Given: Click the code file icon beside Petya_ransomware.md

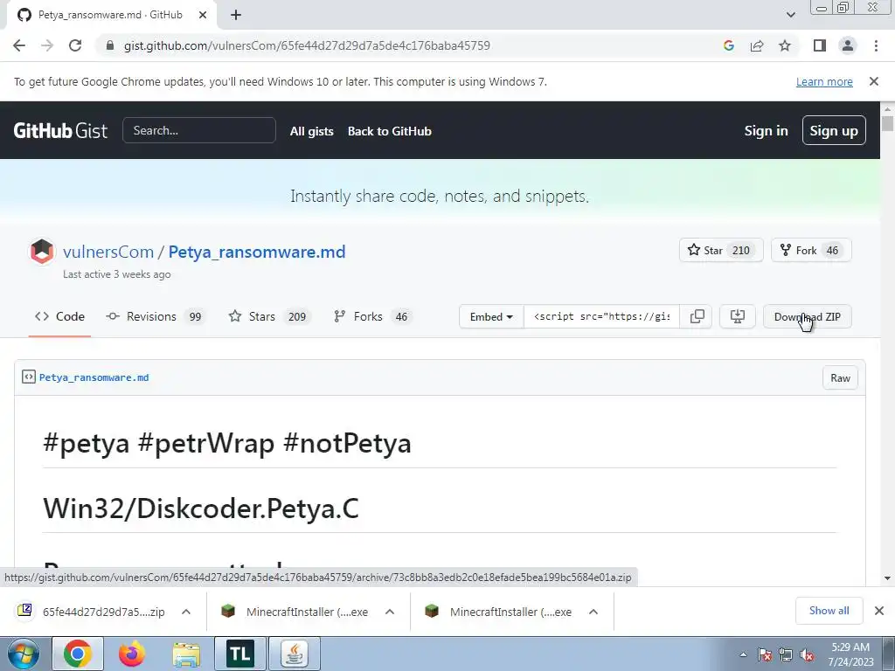Looking at the screenshot, I should (x=29, y=377).
